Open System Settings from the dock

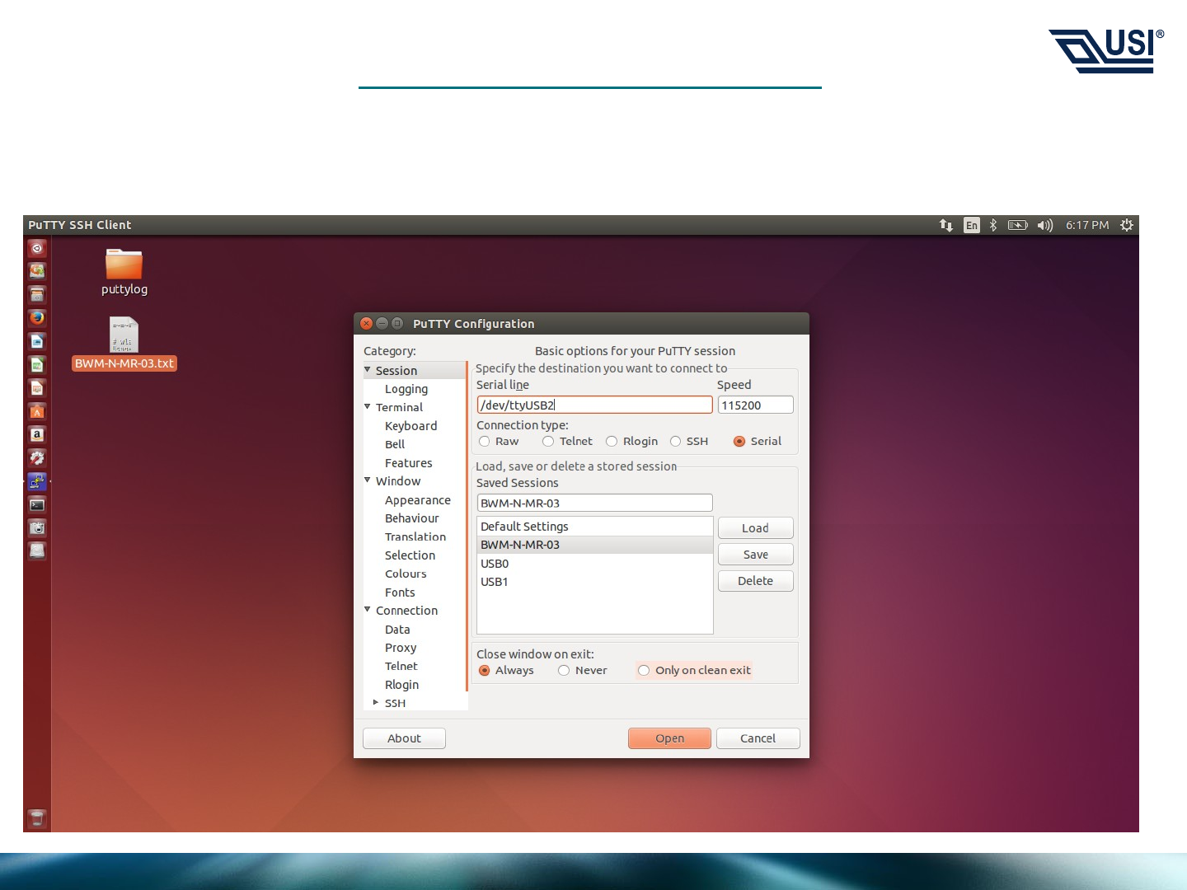click(37, 457)
